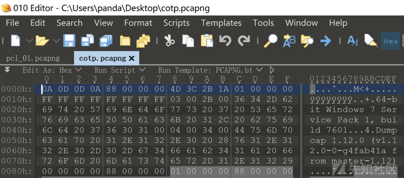
Task: Click the Copy icon
Action: (x=188, y=41)
